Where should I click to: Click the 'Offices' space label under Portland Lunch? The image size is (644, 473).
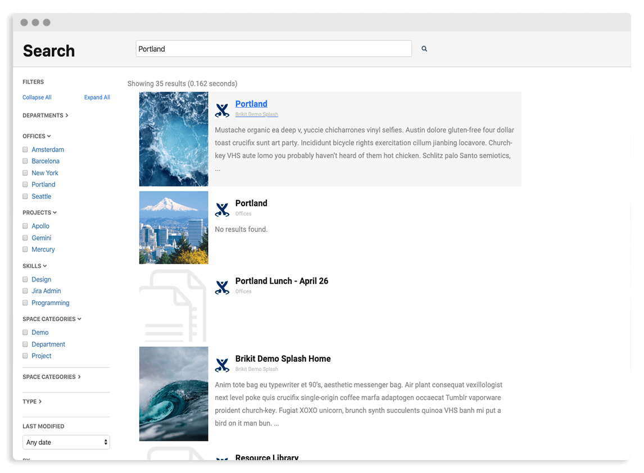(x=243, y=292)
